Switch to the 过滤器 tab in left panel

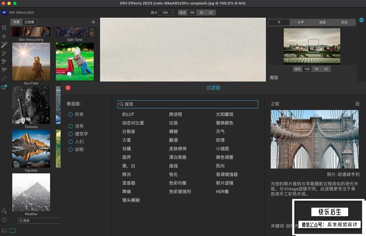[x=29, y=22]
